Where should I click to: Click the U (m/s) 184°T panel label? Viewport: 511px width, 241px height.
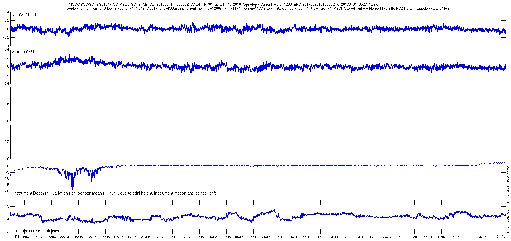pyautogui.click(x=24, y=15)
